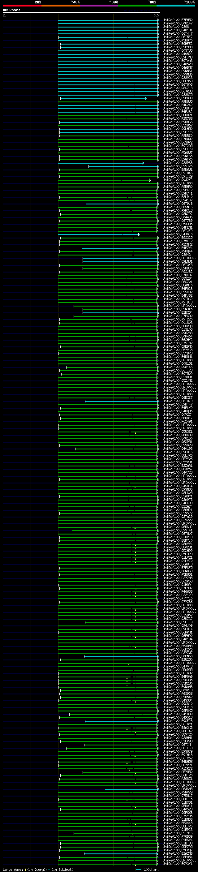Select hit label UniRef100_Q40191
Image resolution: width=198 pixels, height=872 pixels.
point(178,30)
